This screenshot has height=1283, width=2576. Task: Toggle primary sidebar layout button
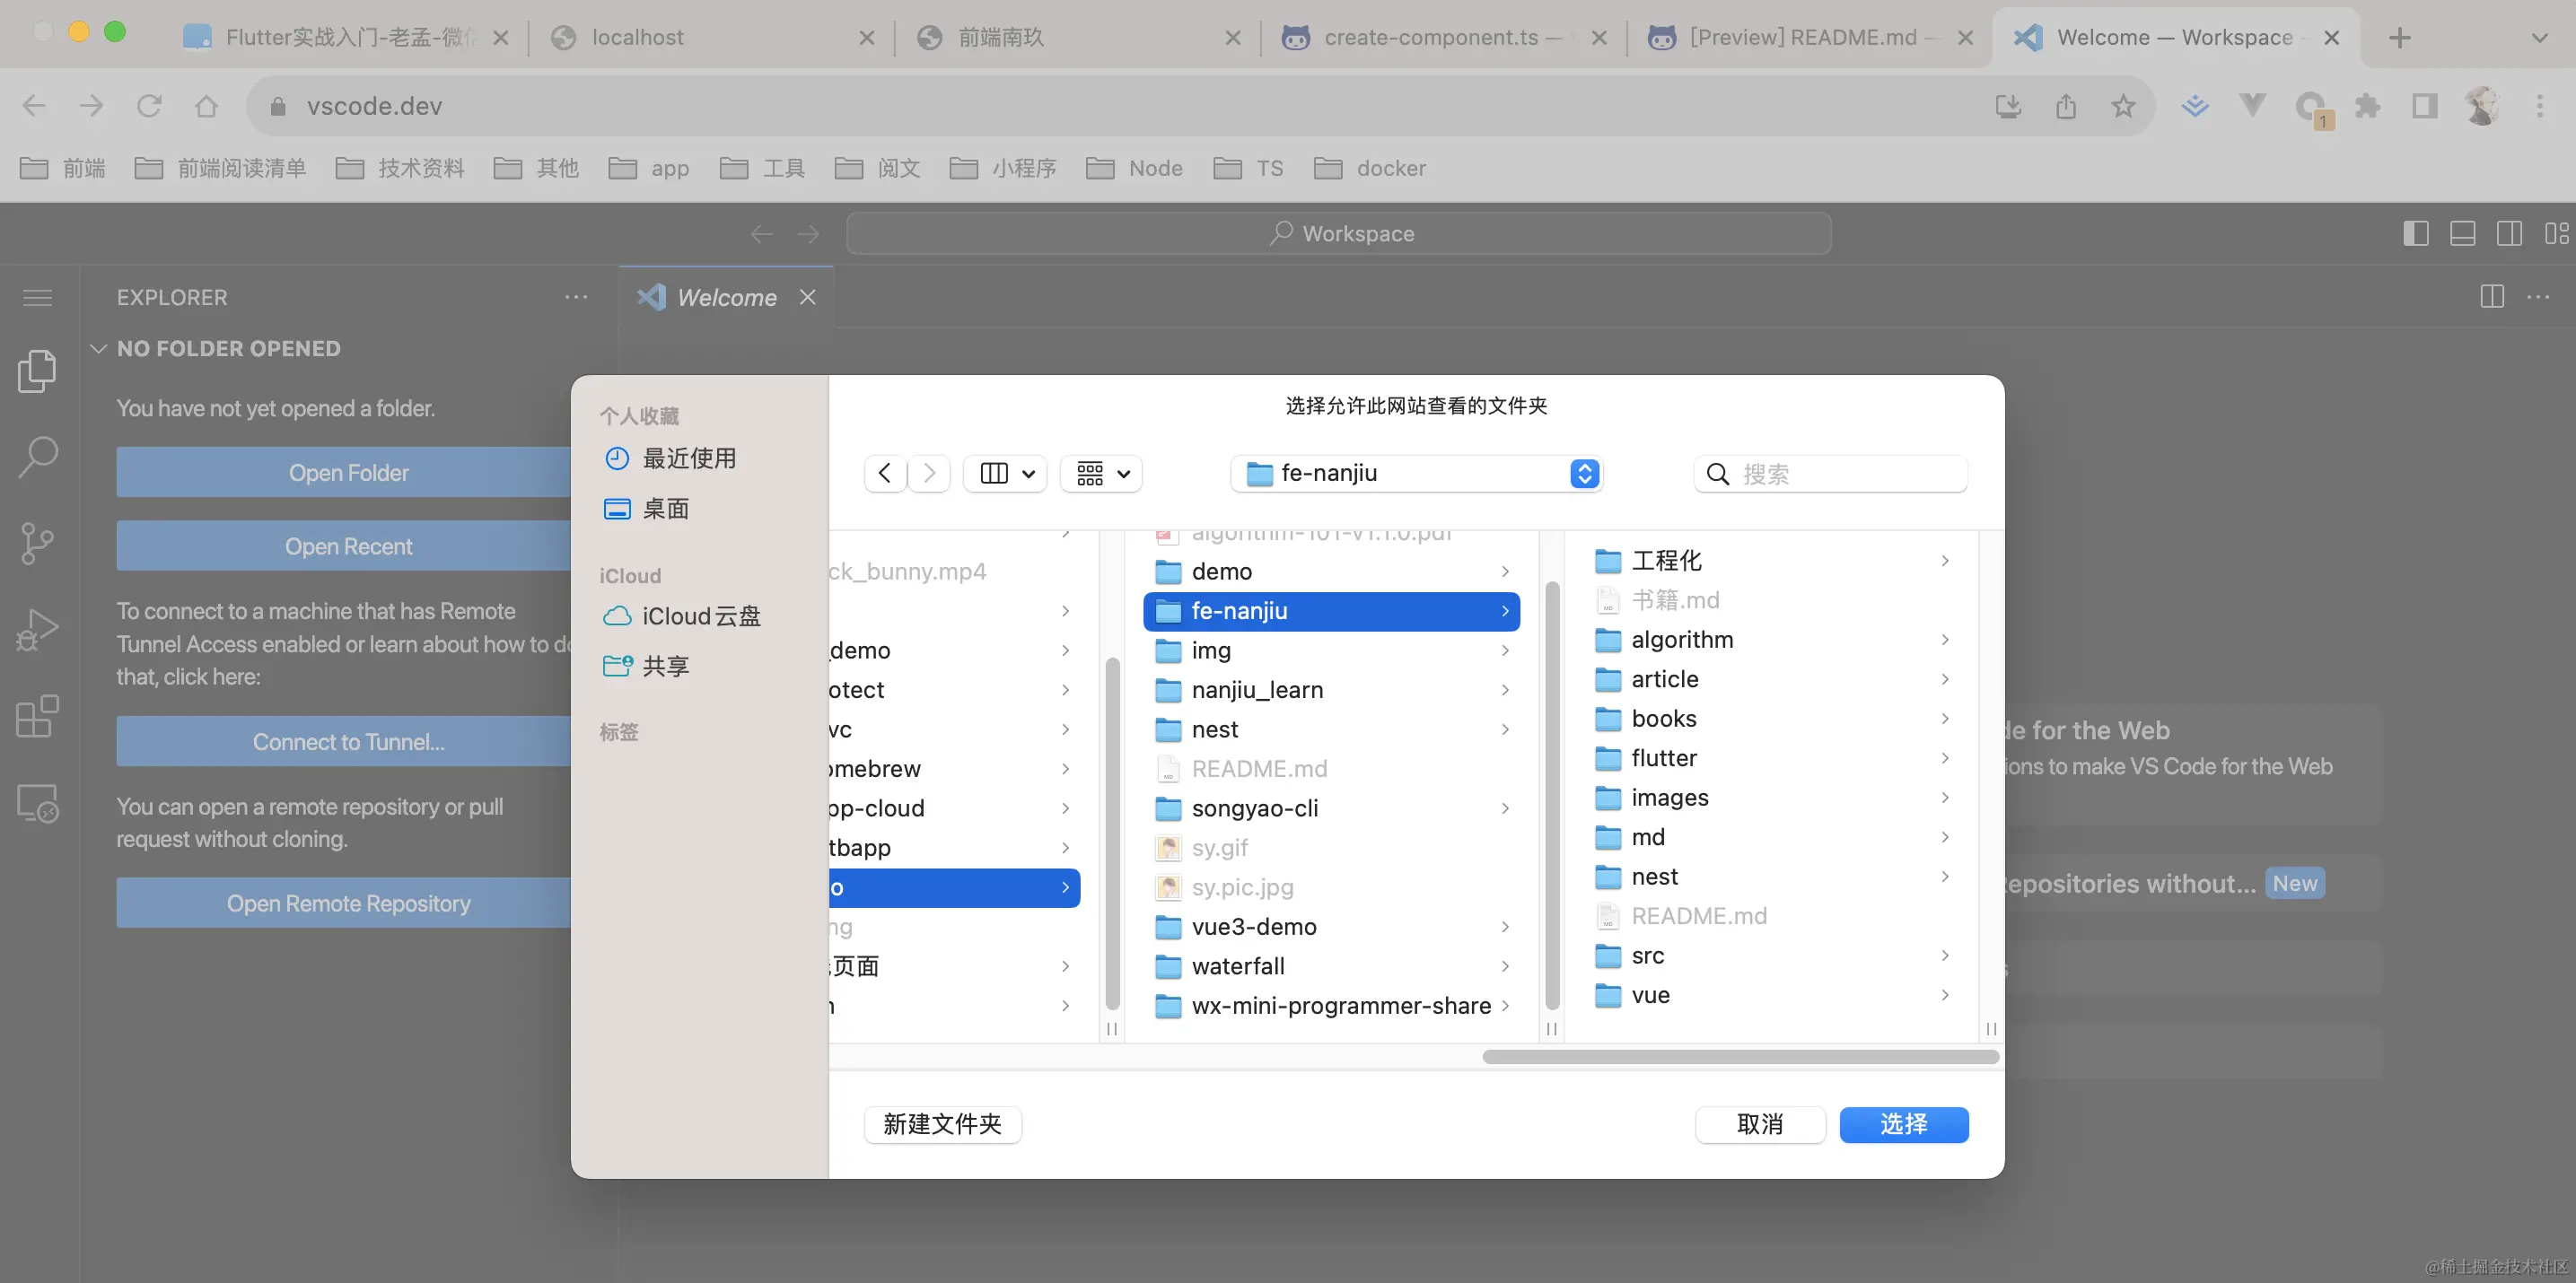tap(2416, 234)
